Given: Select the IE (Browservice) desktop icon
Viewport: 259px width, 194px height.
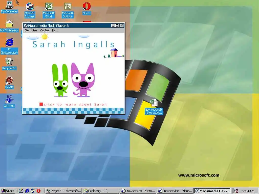Looking at the screenshot, I should (9, 46).
